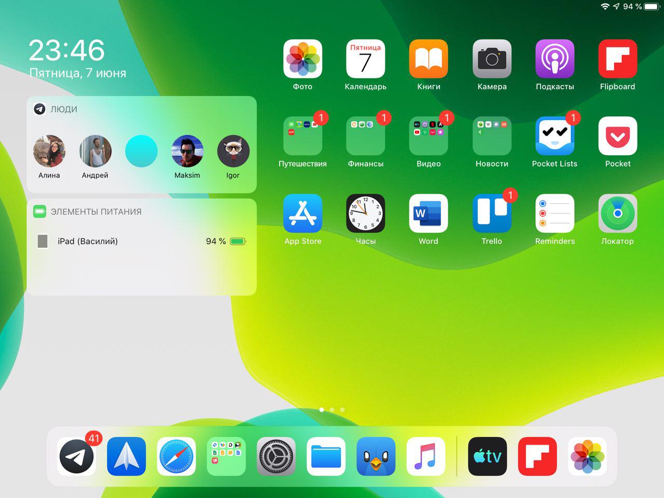Launch Microsoft Word

428,213
